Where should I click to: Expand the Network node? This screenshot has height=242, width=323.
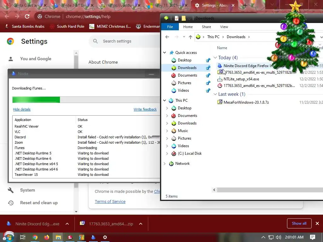pos(165,164)
